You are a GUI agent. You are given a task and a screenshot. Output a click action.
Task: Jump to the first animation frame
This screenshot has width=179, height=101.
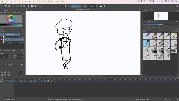coord(3,65)
